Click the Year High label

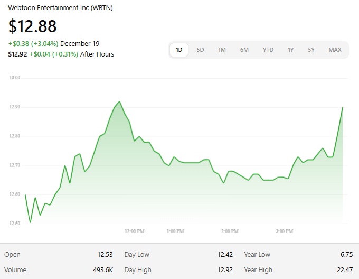point(258,270)
